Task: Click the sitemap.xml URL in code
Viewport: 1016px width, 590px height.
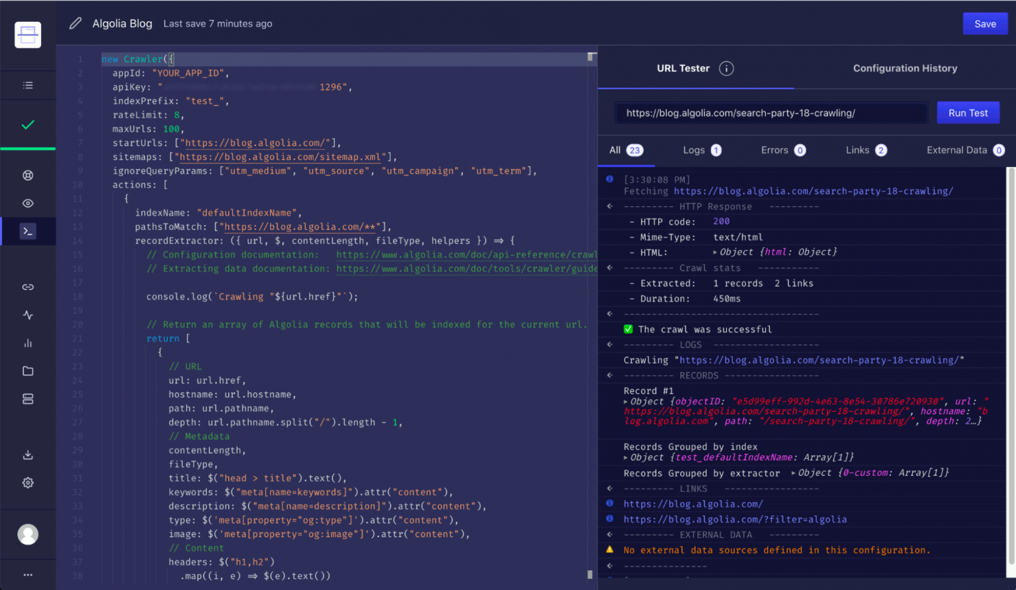Action: 280,157
